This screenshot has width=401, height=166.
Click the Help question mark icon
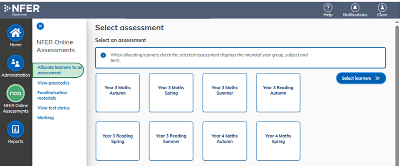(x=328, y=7)
